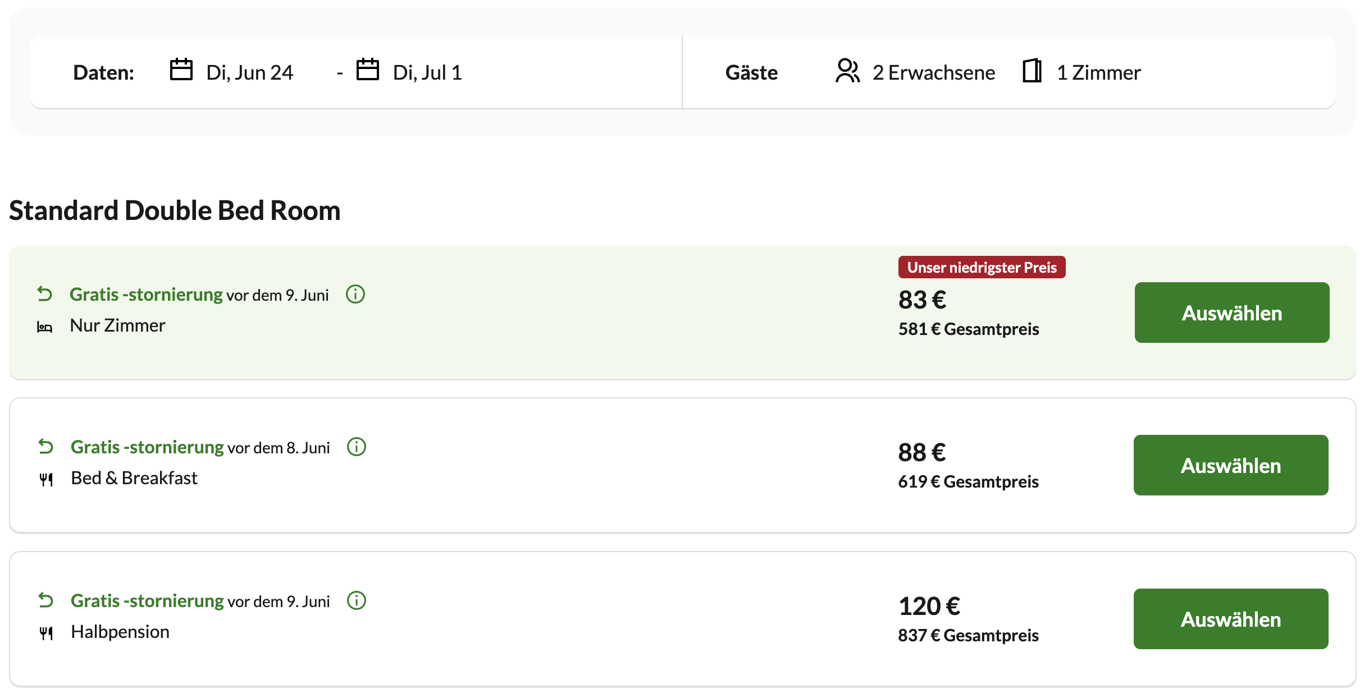
Task: Click Gratis-stornierung link for 8. Juni
Action: pos(147,447)
